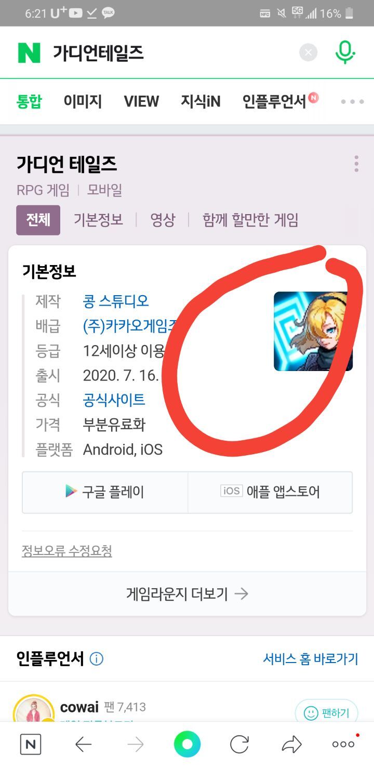Reload the page with the refresh icon
The height and width of the screenshot is (767, 374).
(x=239, y=745)
